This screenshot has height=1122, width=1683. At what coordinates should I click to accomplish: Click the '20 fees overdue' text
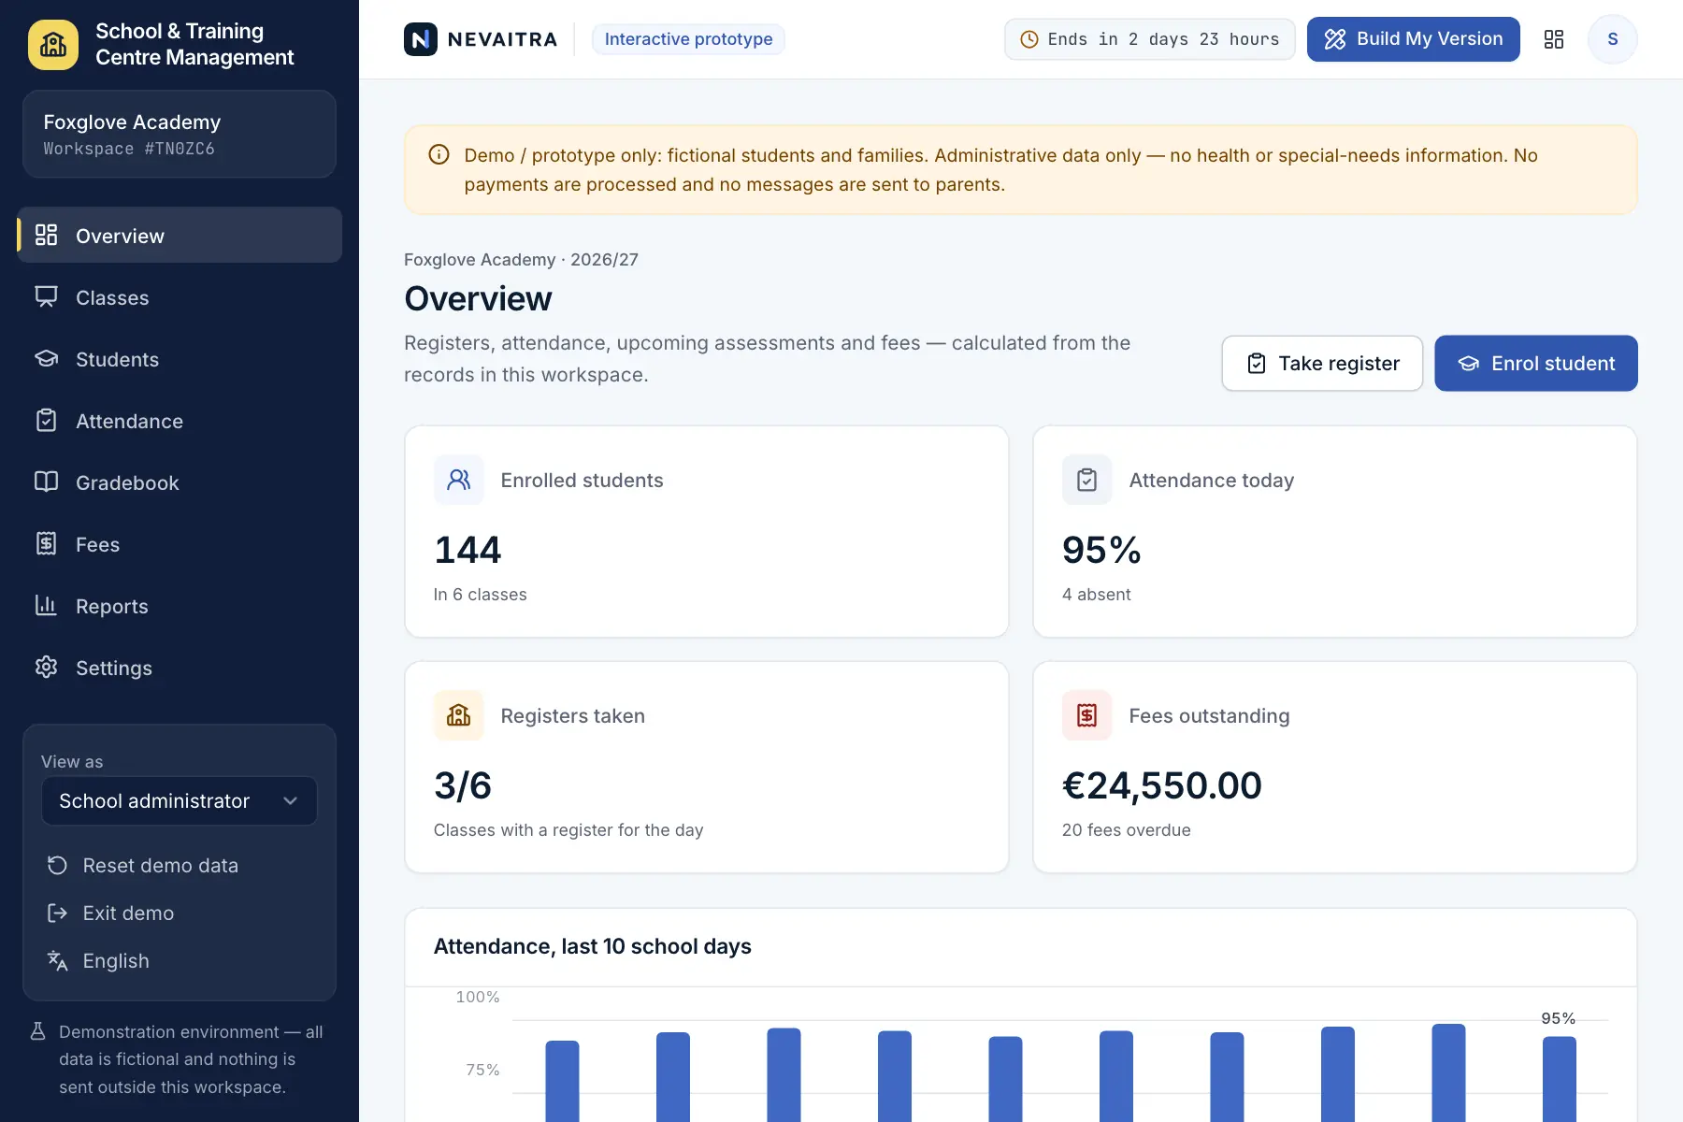1126,830
